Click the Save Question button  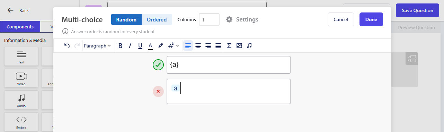(x=417, y=10)
